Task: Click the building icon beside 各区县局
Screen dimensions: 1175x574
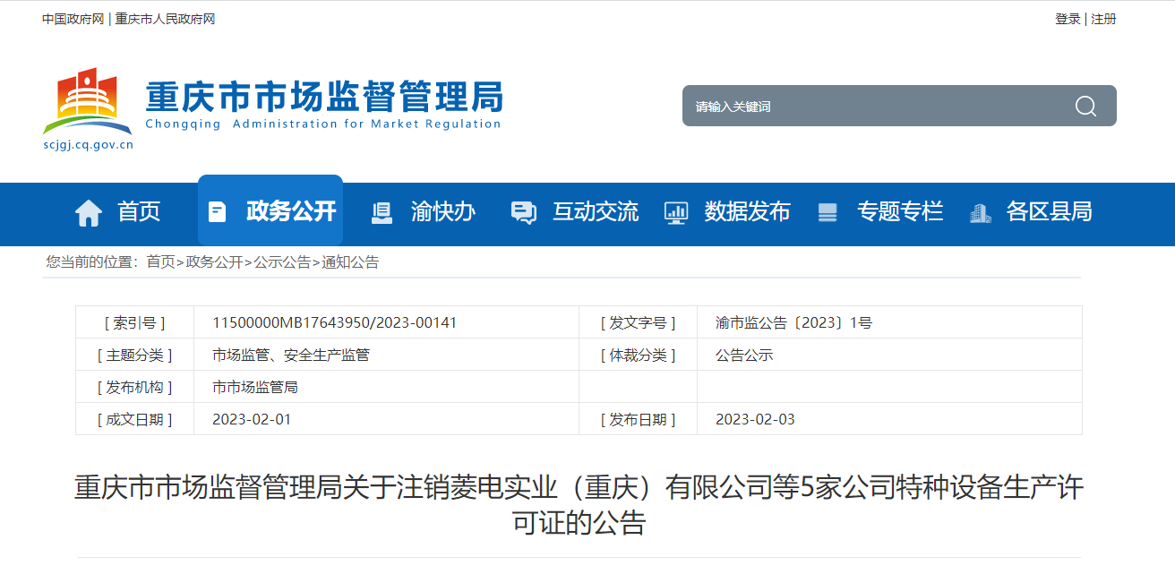Action: click(981, 212)
